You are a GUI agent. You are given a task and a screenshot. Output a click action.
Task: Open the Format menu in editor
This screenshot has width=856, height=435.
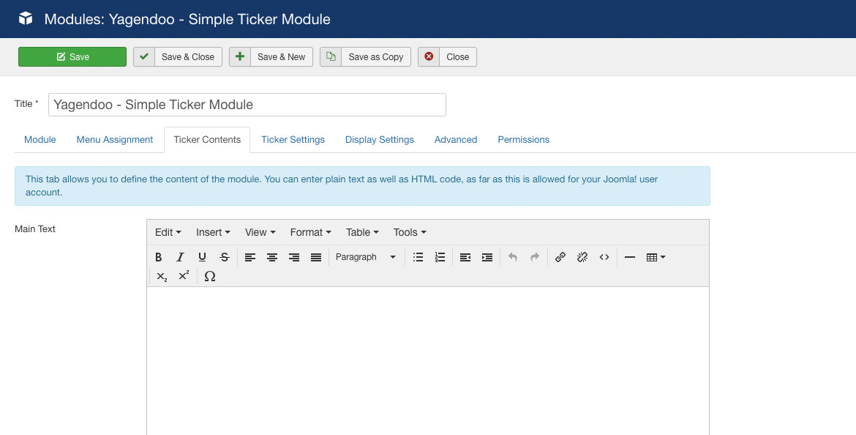[311, 232]
